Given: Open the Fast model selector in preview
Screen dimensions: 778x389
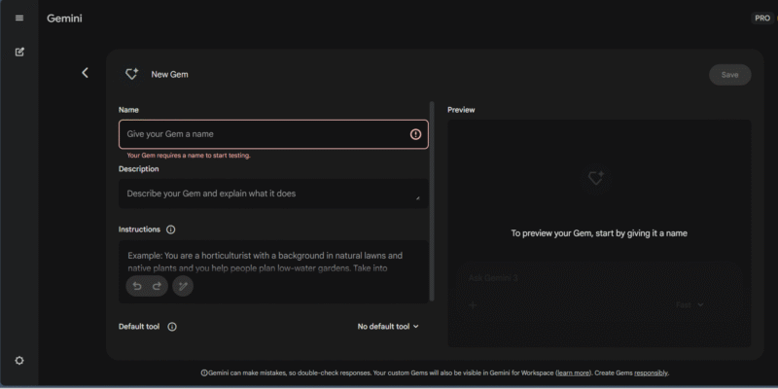Looking at the screenshot, I should [x=690, y=304].
